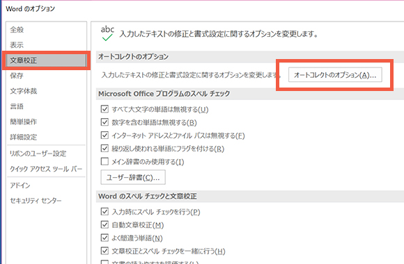Open 詳細設定 page
This screenshot has height=264, width=404.
pyautogui.click(x=24, y=137)
